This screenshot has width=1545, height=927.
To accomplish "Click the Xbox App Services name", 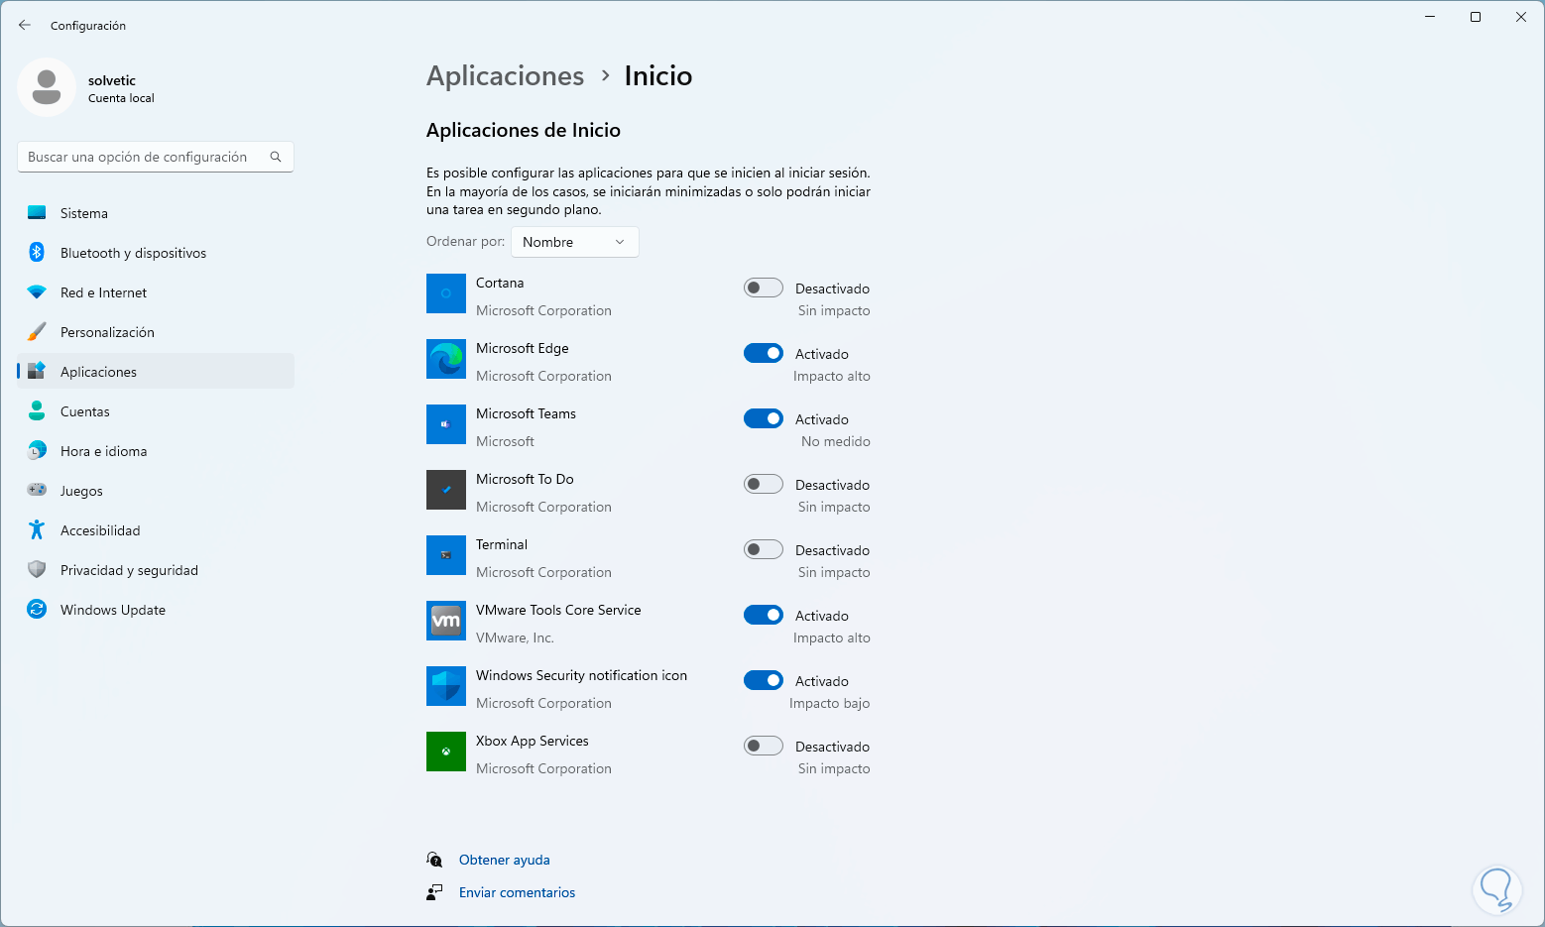I will (533, 741).
